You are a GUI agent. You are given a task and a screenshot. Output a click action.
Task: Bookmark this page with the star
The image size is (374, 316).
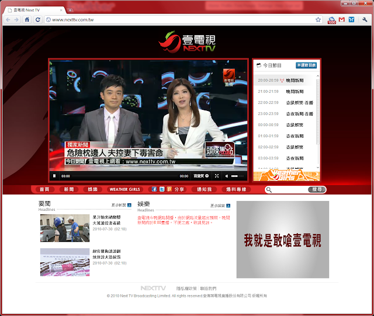[318, 19]
